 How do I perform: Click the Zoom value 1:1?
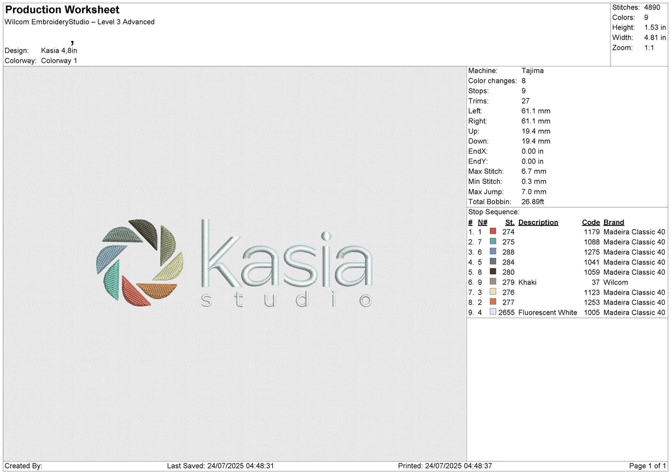coord(650,48)
